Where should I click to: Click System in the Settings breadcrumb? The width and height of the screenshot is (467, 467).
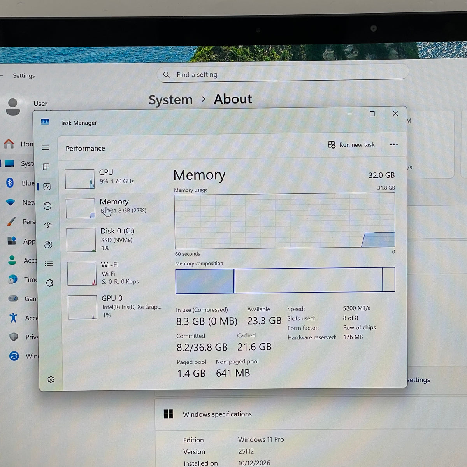pos(170,100)
